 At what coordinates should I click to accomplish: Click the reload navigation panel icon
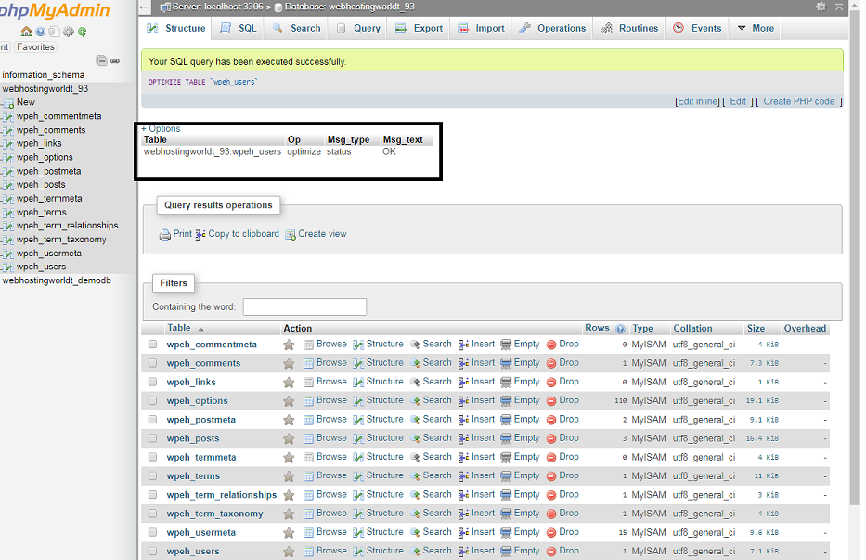(83, 32)
